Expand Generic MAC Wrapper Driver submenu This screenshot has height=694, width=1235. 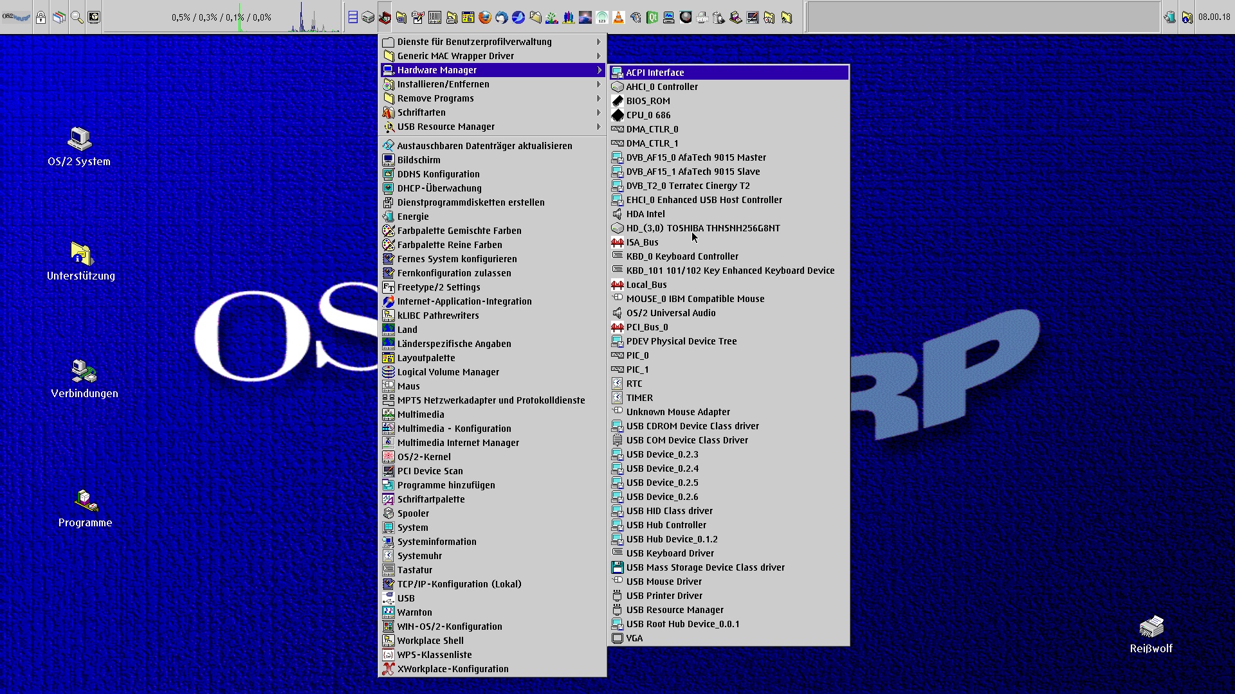pos(492,56)
